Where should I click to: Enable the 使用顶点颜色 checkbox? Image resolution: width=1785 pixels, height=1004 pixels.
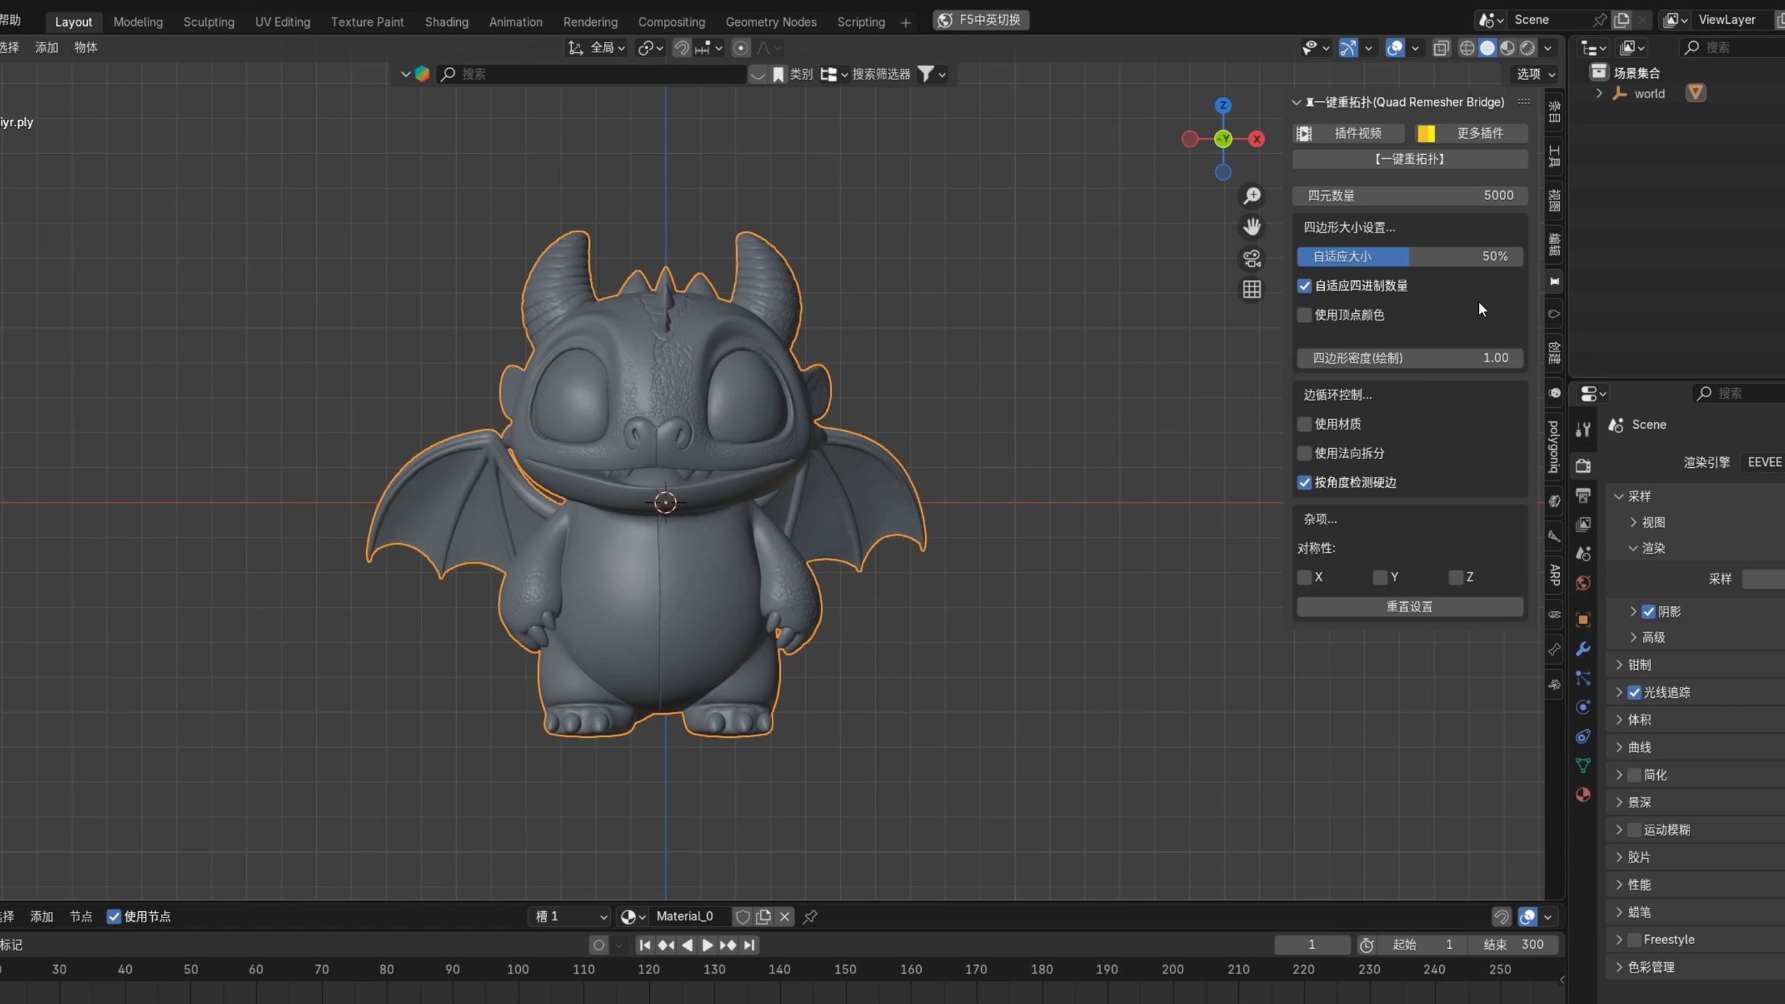click(x=1304, y=315)
